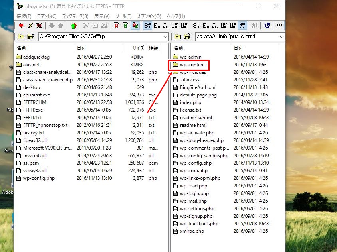This screenshot has width=337, height=252.
Task: Select the local addquicktag folder
Action: point(33,57)
